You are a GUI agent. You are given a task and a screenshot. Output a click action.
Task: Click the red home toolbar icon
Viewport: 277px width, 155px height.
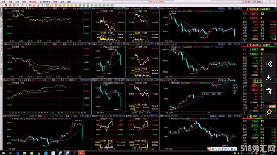6,5
